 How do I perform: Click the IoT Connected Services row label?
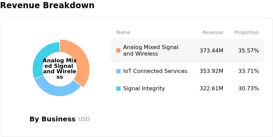pyautogui.click(x=155, y=71)
